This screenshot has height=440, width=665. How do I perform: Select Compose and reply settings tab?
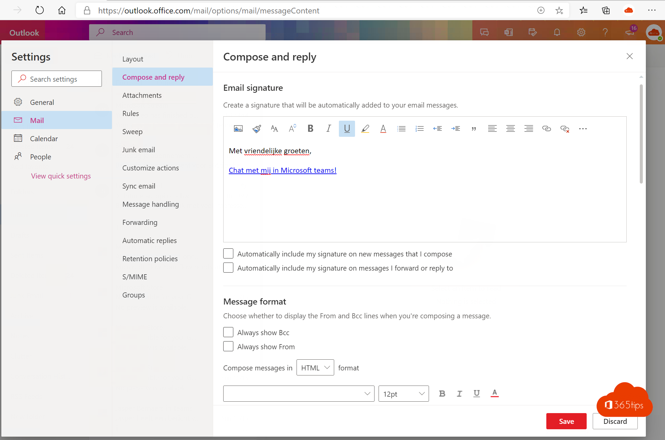(153, 77)
